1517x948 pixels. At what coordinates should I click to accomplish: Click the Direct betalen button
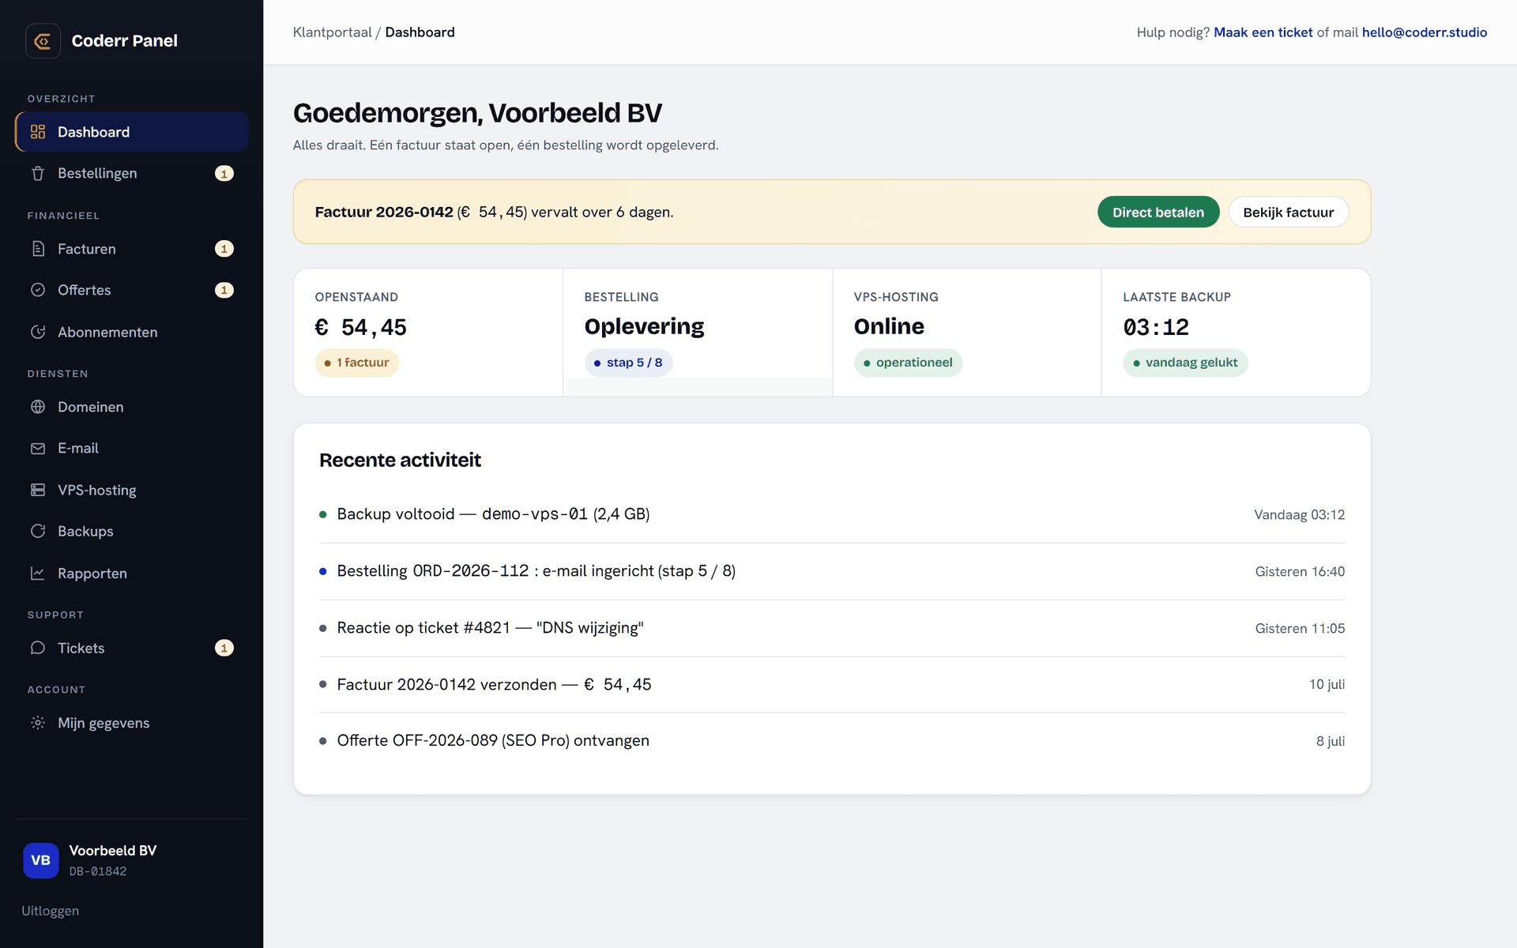click(x=1158, y=212)
